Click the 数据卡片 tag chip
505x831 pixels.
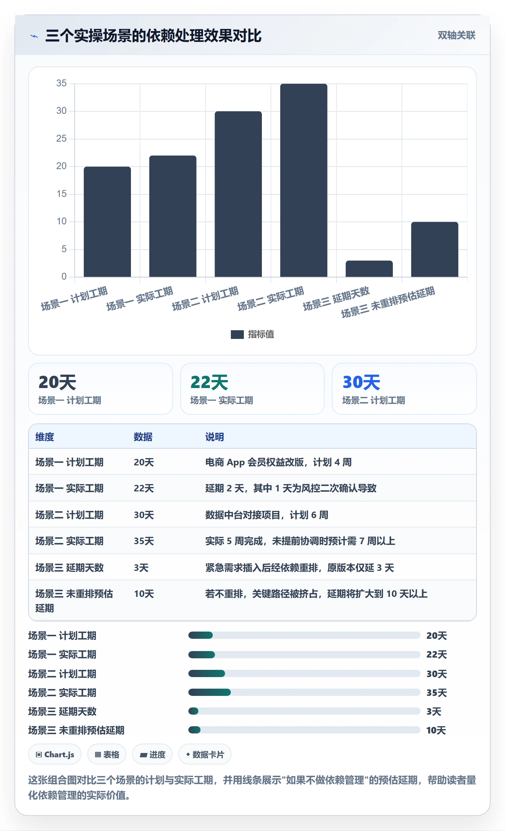point(205,754)
